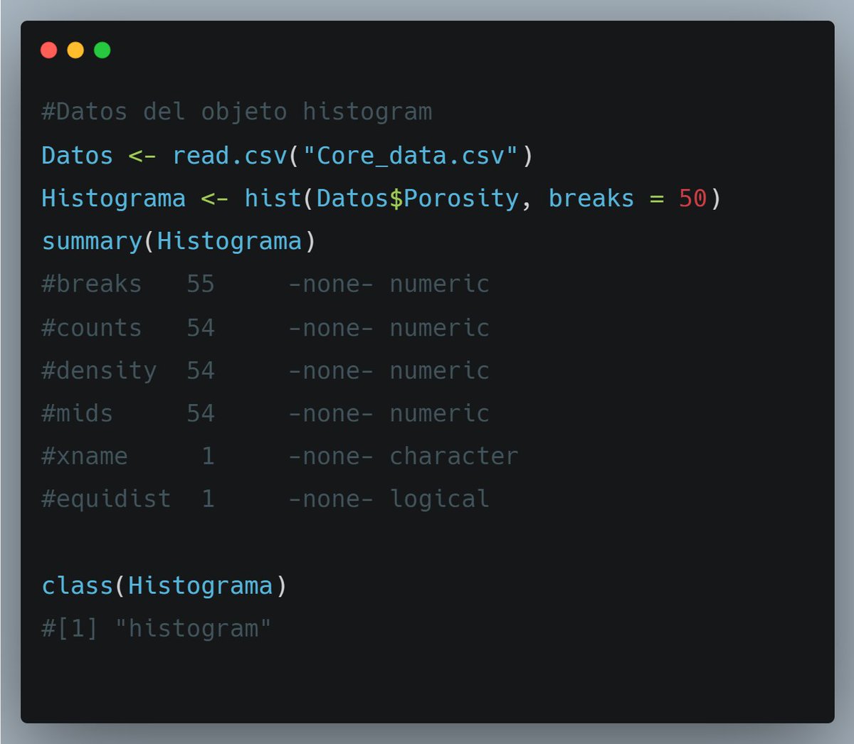Click the green maximize dot
This screenshot has width=854, height=744.
(102, 50)
